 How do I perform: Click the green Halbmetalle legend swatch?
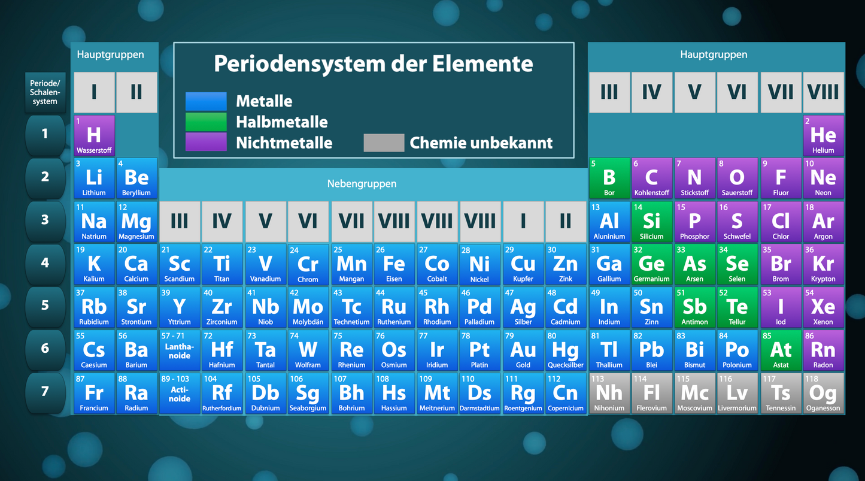coord(206,122)
